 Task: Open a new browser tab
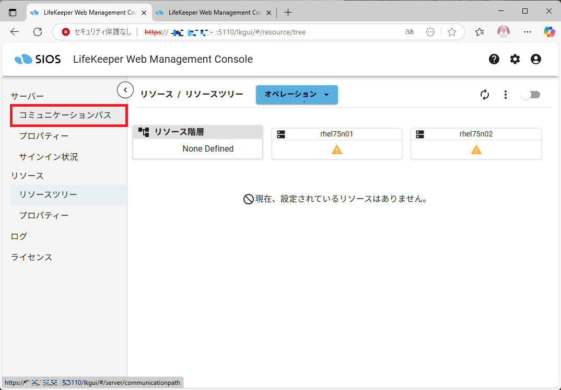(x=288, y=13)
